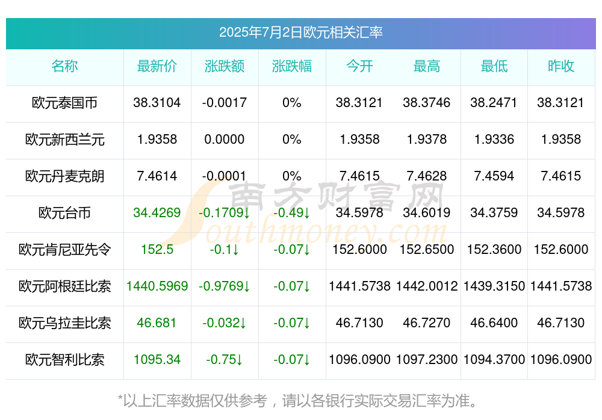
Task: Click high value 34.6019
Action: pos(427,212)
